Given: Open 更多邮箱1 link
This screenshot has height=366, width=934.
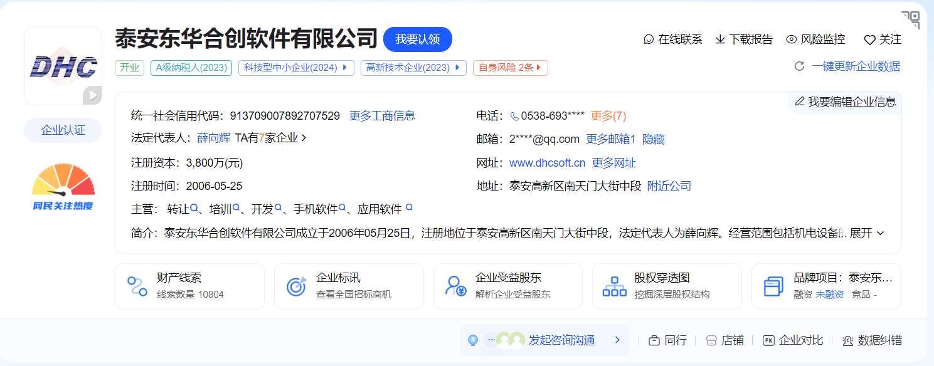Looking at the screenshot, I should [x=611, y=139].
